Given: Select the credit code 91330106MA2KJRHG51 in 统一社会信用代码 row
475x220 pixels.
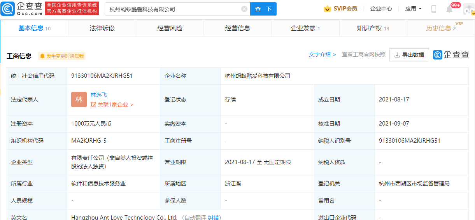Looking at the screenshot, I should [102, 76].
